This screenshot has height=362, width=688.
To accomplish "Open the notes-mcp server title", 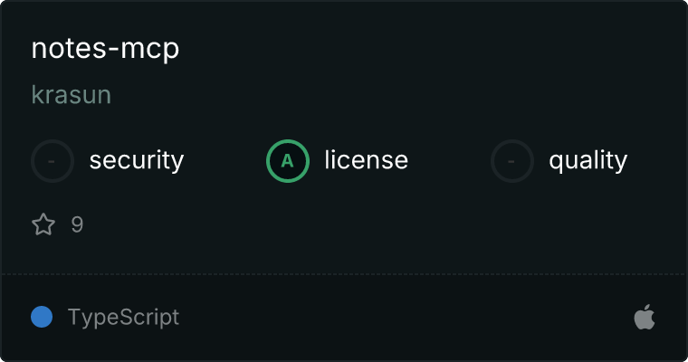I will pyautogui.click(x=105, y=48).
